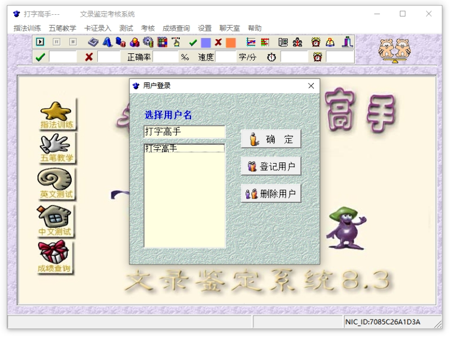The image size is (451, 338).
Task: Click the NIC_ID status bar text
Action: (383, 322)
